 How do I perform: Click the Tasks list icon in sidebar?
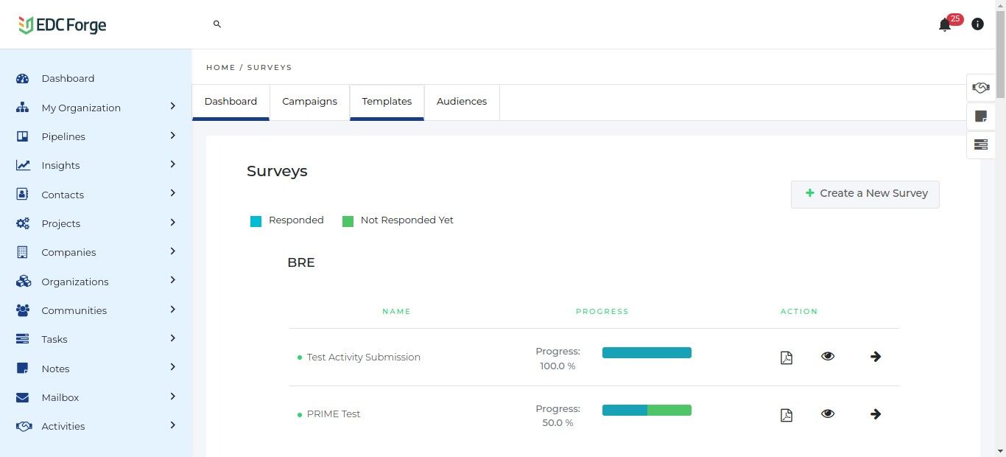(x=22, y=339)
